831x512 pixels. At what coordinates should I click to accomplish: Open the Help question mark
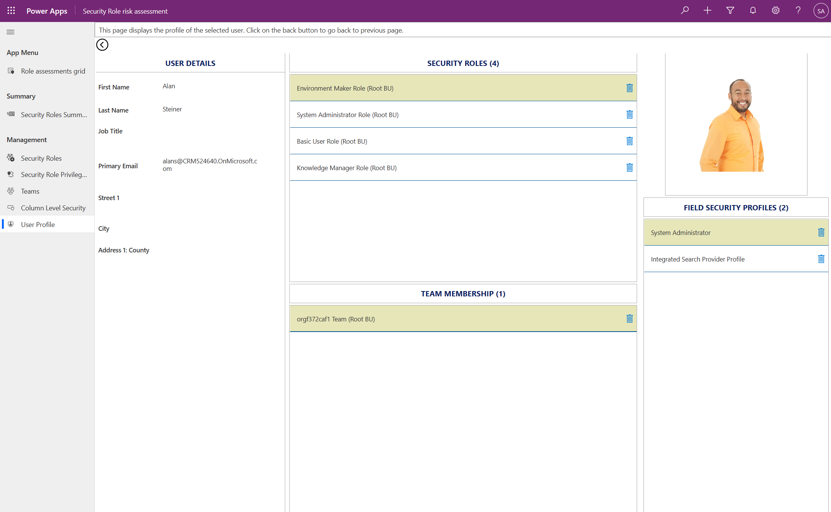click(x=798, y=11)
